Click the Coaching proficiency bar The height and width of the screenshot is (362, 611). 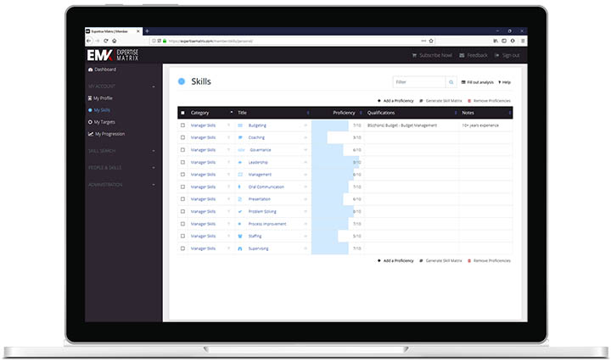tap(319, 137)
